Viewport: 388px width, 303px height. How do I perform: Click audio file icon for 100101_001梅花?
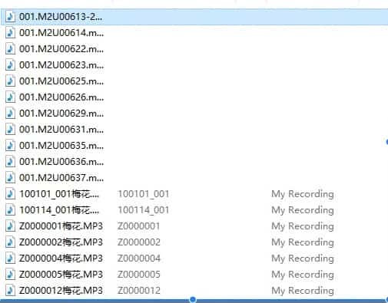pyautogui.click(x=10, y=194)
